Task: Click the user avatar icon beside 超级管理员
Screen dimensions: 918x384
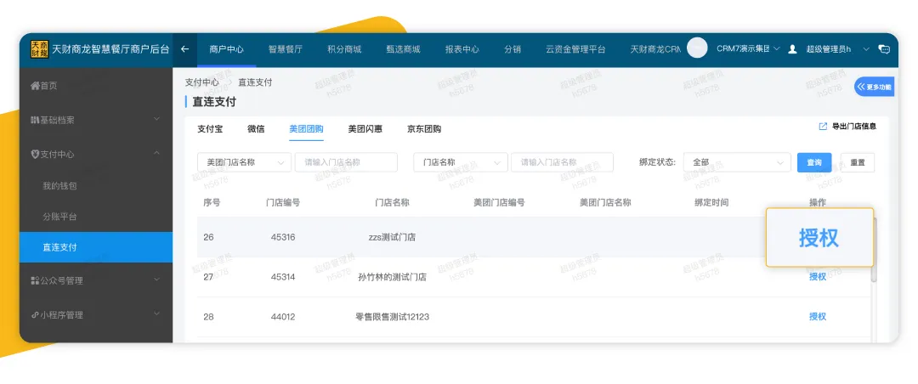Action: point(793,49)
